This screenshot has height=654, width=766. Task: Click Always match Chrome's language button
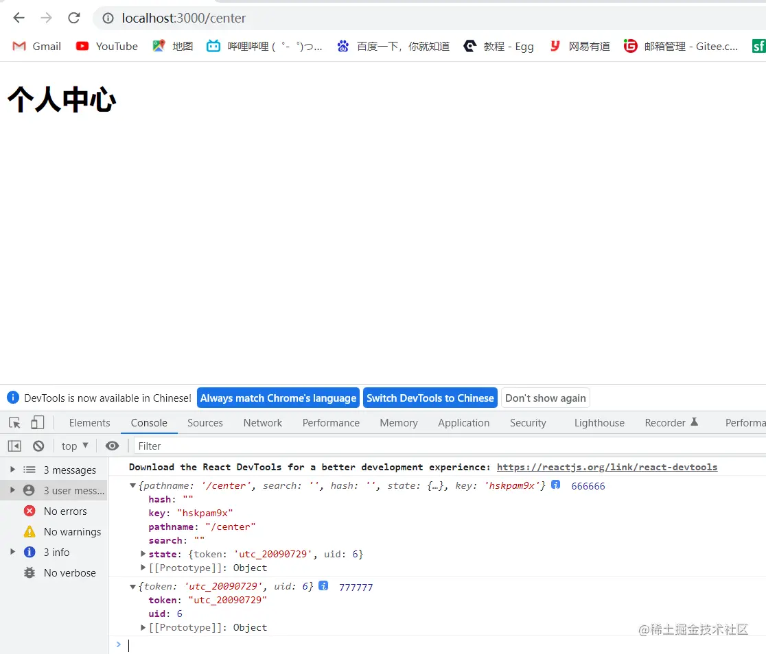click(x=278, y=398)
